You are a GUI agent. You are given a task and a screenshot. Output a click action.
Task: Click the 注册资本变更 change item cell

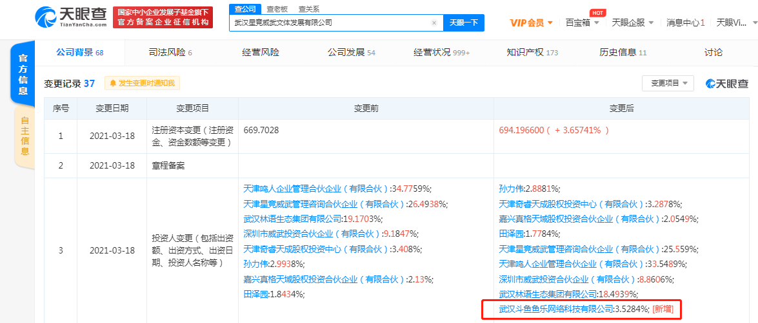(x=193, y=136)
